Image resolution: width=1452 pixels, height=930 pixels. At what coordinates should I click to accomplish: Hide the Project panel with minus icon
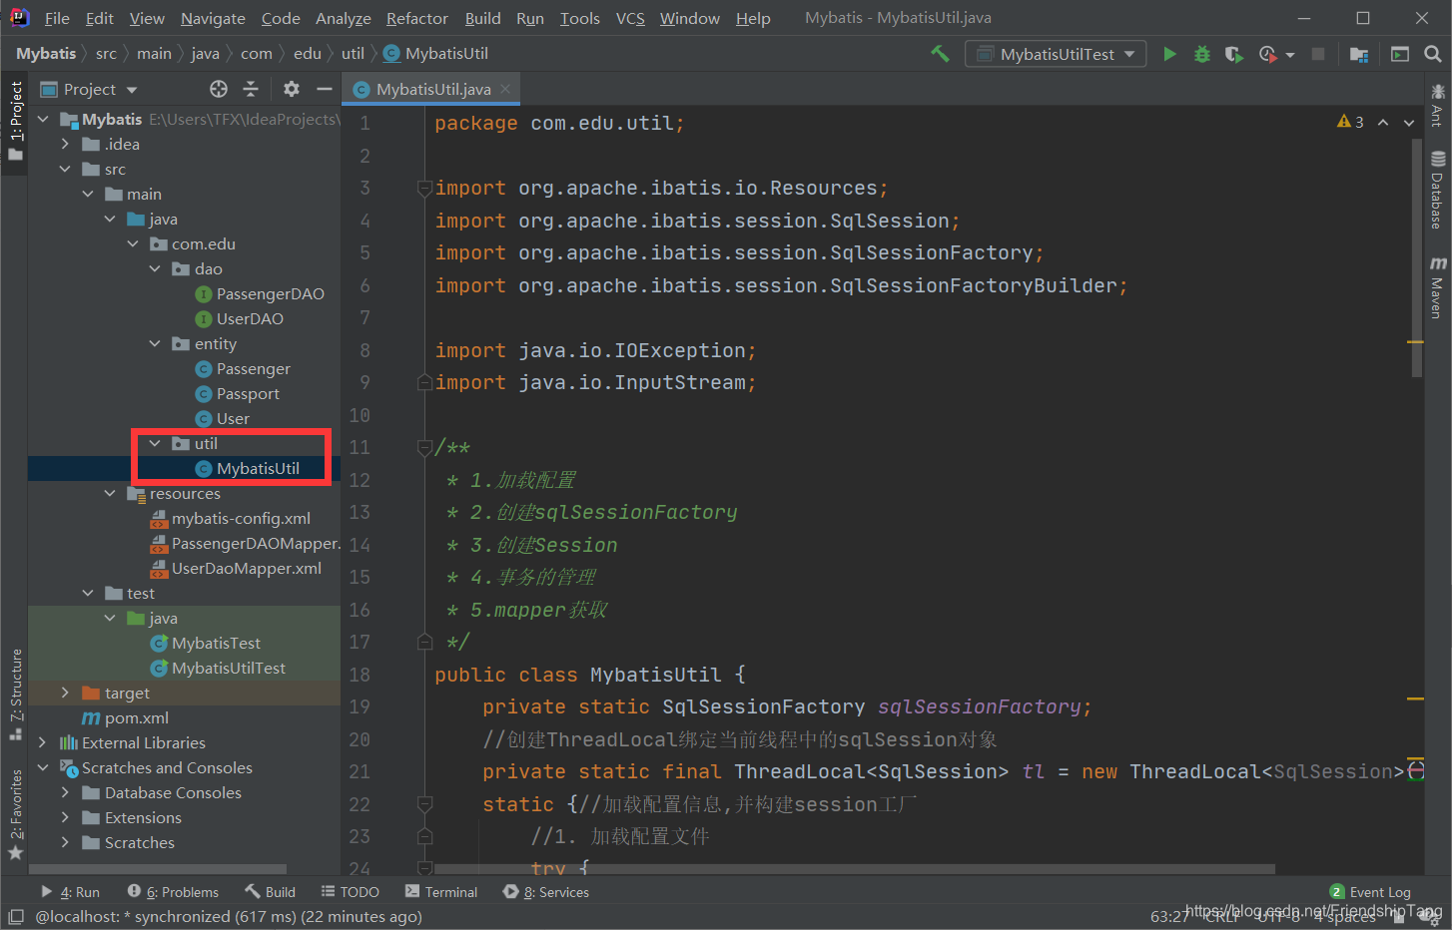pos(324,89)
